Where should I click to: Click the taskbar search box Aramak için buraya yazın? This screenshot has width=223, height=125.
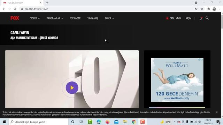point(38,122)
